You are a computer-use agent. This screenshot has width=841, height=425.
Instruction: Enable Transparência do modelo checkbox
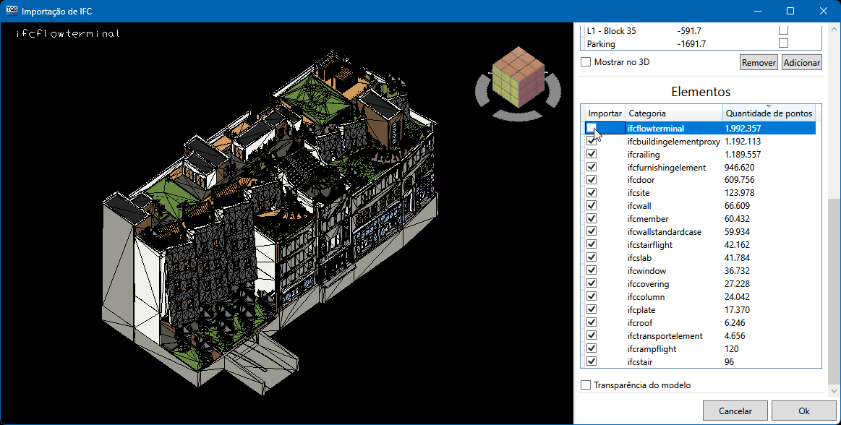[x=586, y=385]
